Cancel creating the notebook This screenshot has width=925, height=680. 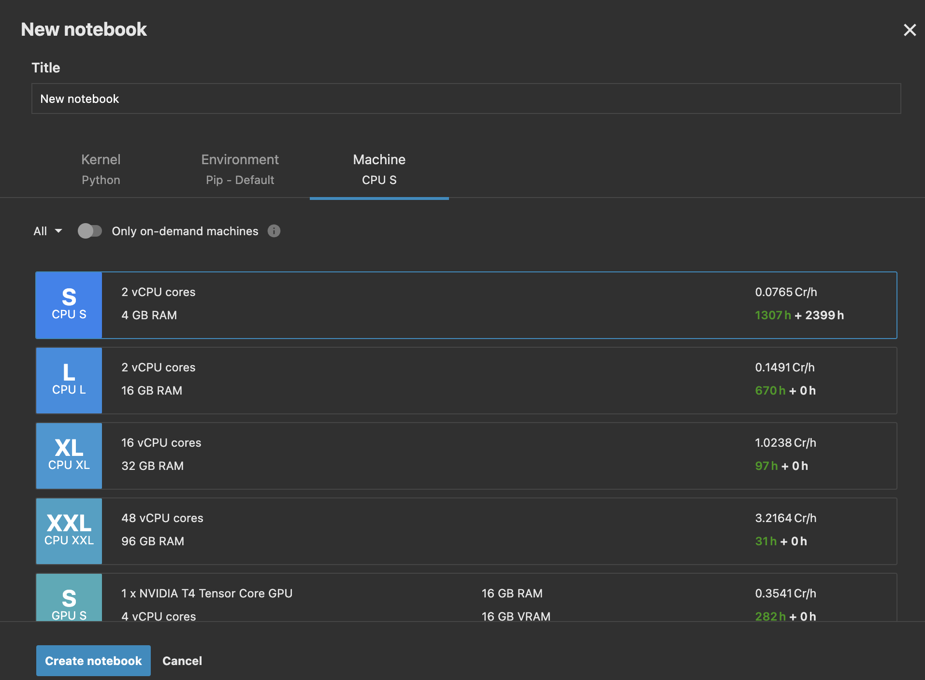pyautogui.click(x=182, y=660)
